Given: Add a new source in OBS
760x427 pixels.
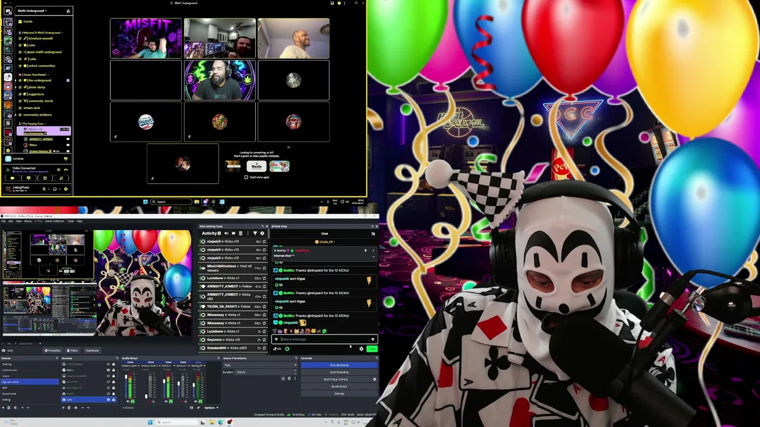Looking at the screenshot, I should point(64,407).
